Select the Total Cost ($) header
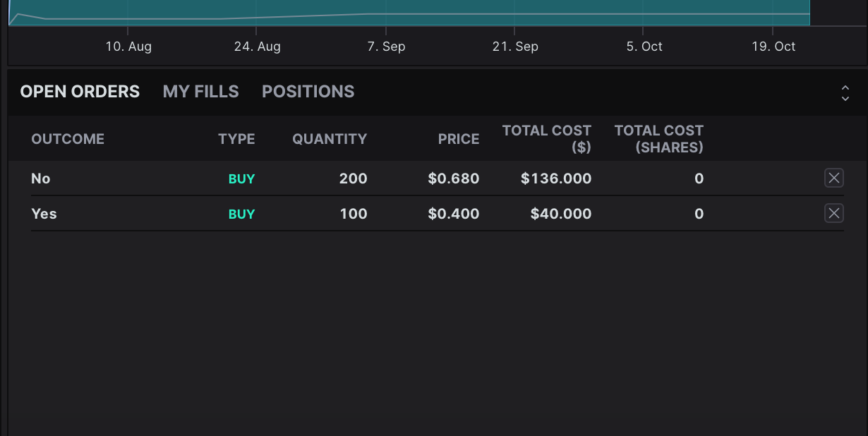 pyautogui.click(x=547, y=139)
